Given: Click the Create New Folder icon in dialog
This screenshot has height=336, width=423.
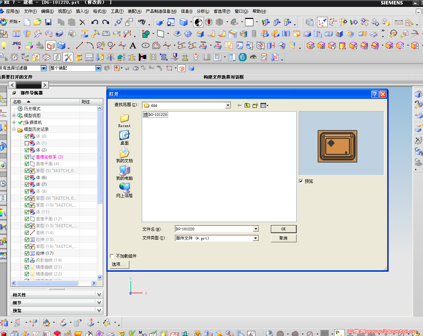Looking at the screenshot, I should click(255, 105).
